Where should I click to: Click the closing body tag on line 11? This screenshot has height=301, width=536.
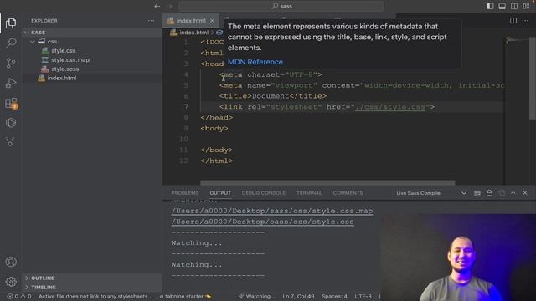(216, 150)
